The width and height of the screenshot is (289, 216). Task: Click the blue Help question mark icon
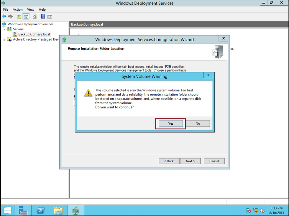pos(43,17)
